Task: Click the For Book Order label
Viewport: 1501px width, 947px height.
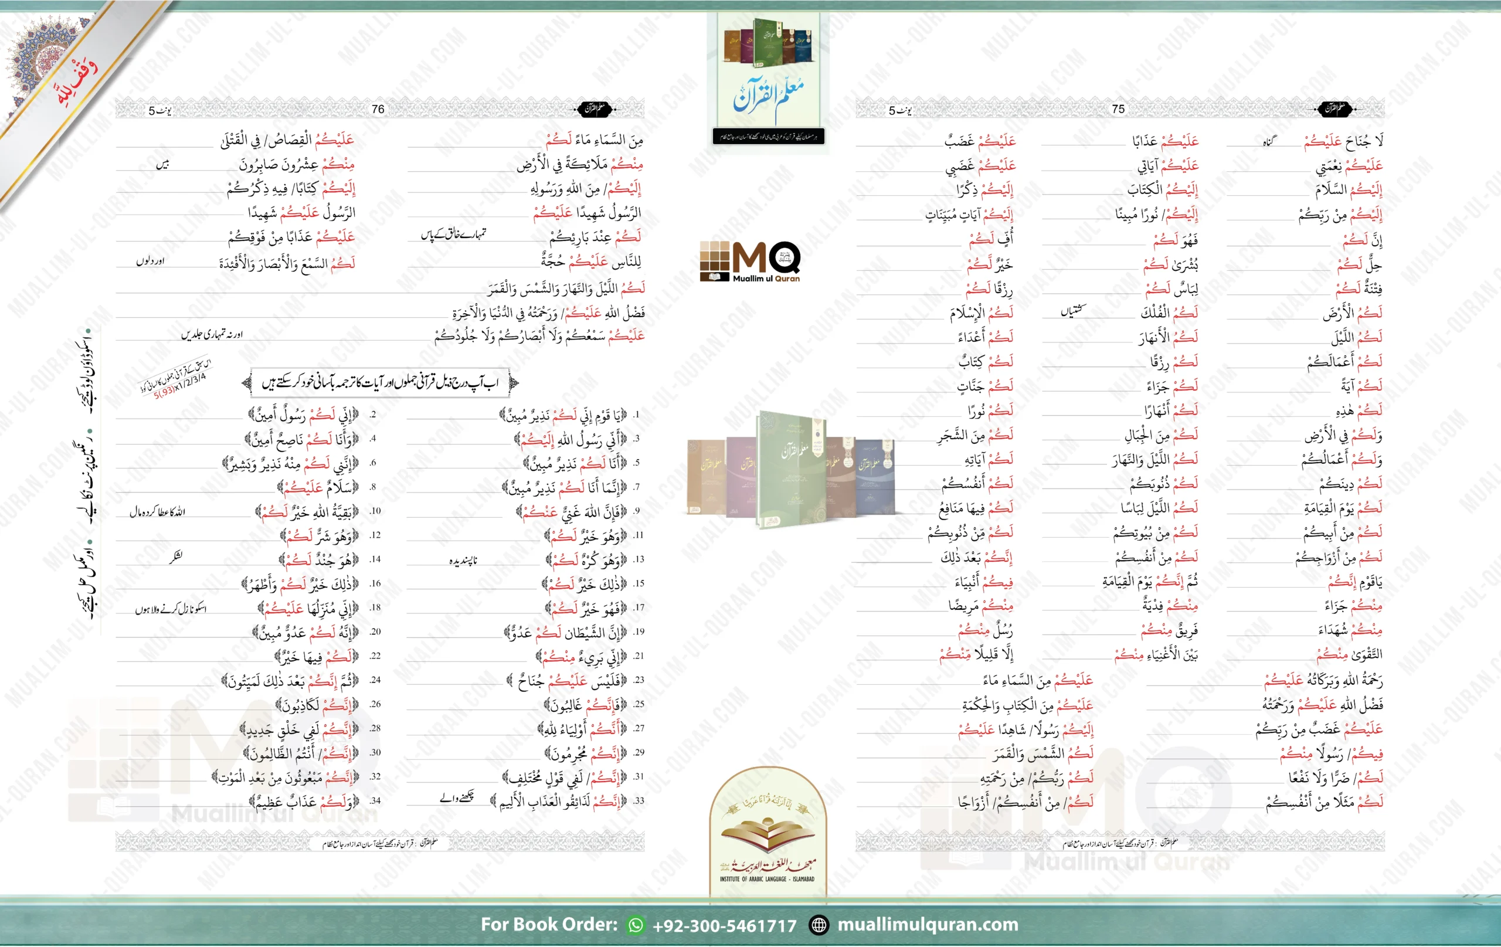Action: click(549, 924)
